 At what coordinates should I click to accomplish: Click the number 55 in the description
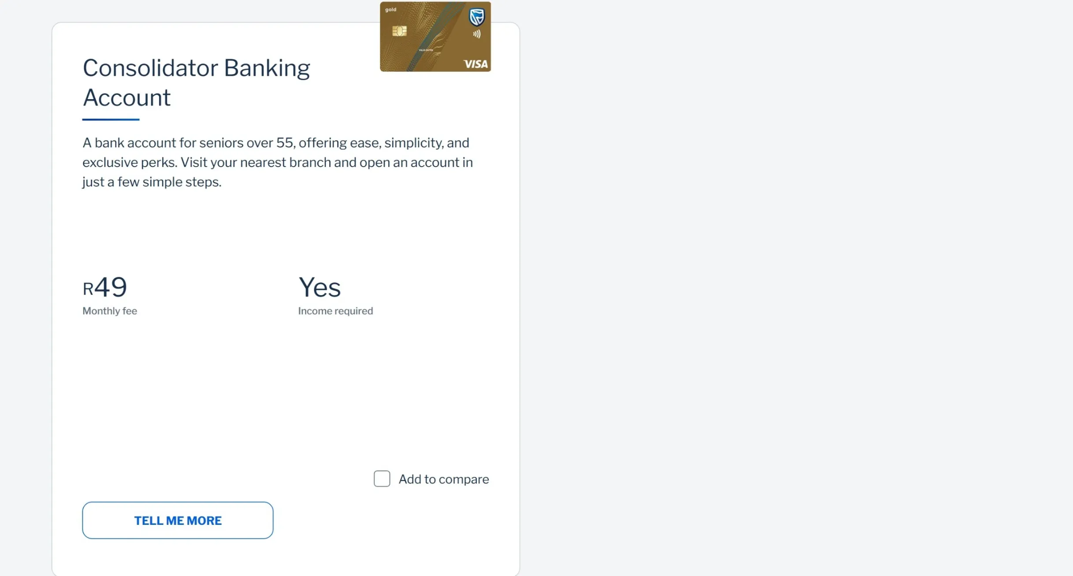[x=285, y=142]
